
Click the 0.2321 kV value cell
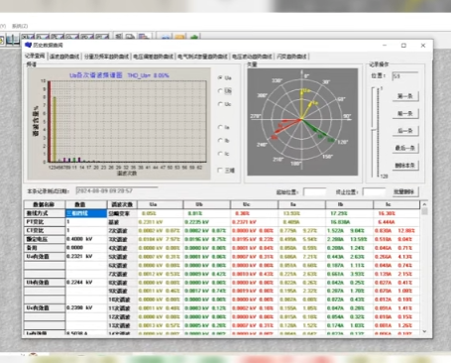point(86,256)
